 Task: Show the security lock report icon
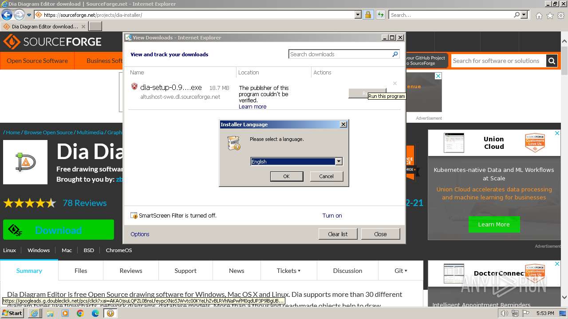[368, 15]
